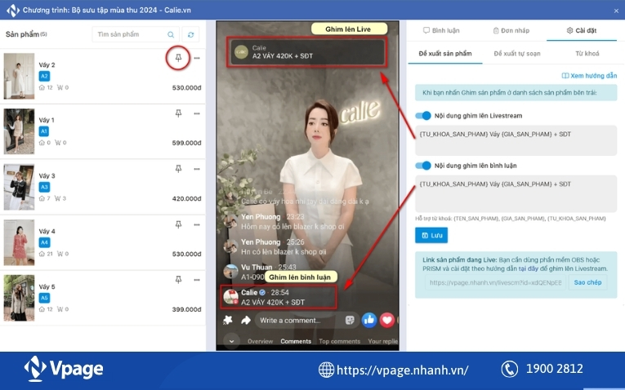
Task: Pin product Váy 3 to the livestream
Action: coord(178,169)
